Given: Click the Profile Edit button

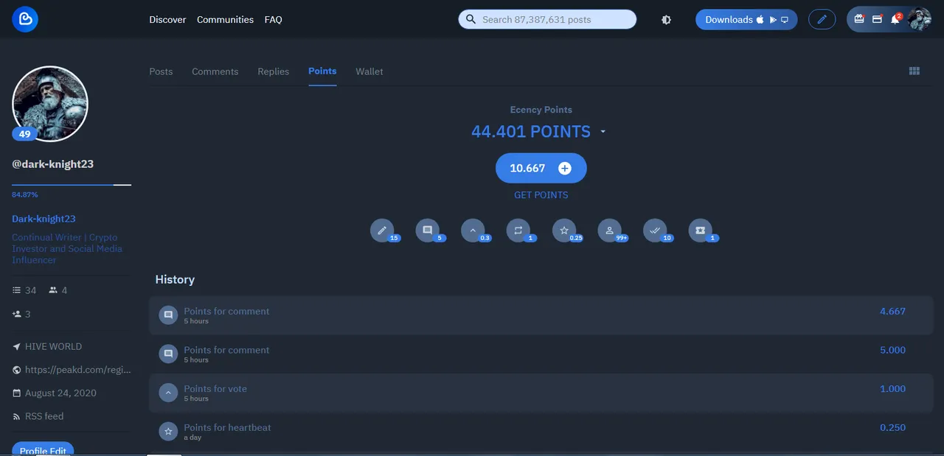Looking at the screenshot, I should point(43,449).
